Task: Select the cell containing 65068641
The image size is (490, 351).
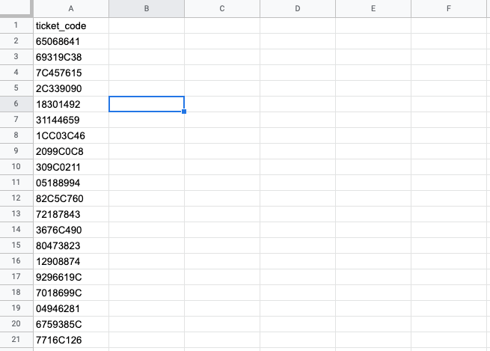Action: [x=71, y=41]
